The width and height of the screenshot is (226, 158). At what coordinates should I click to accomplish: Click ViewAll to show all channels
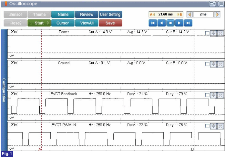tap(87, 23)
